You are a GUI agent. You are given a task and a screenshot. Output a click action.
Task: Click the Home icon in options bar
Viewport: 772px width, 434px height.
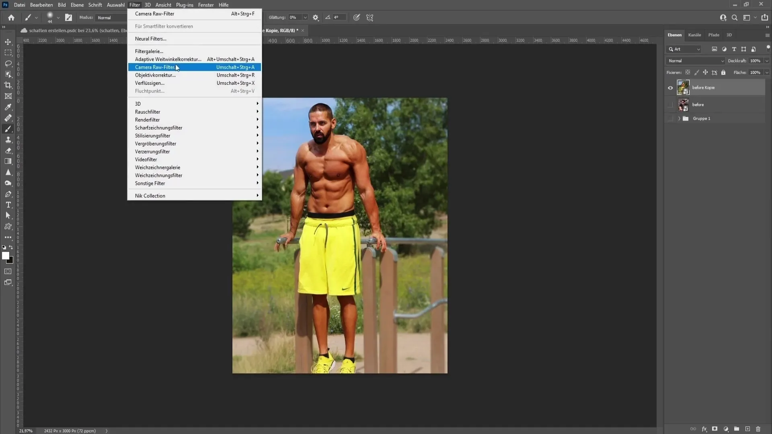click(11, 17)
